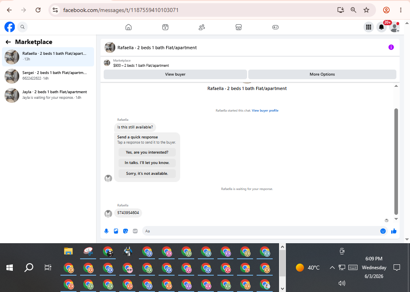Open More Options for the listing

(322, 74)
